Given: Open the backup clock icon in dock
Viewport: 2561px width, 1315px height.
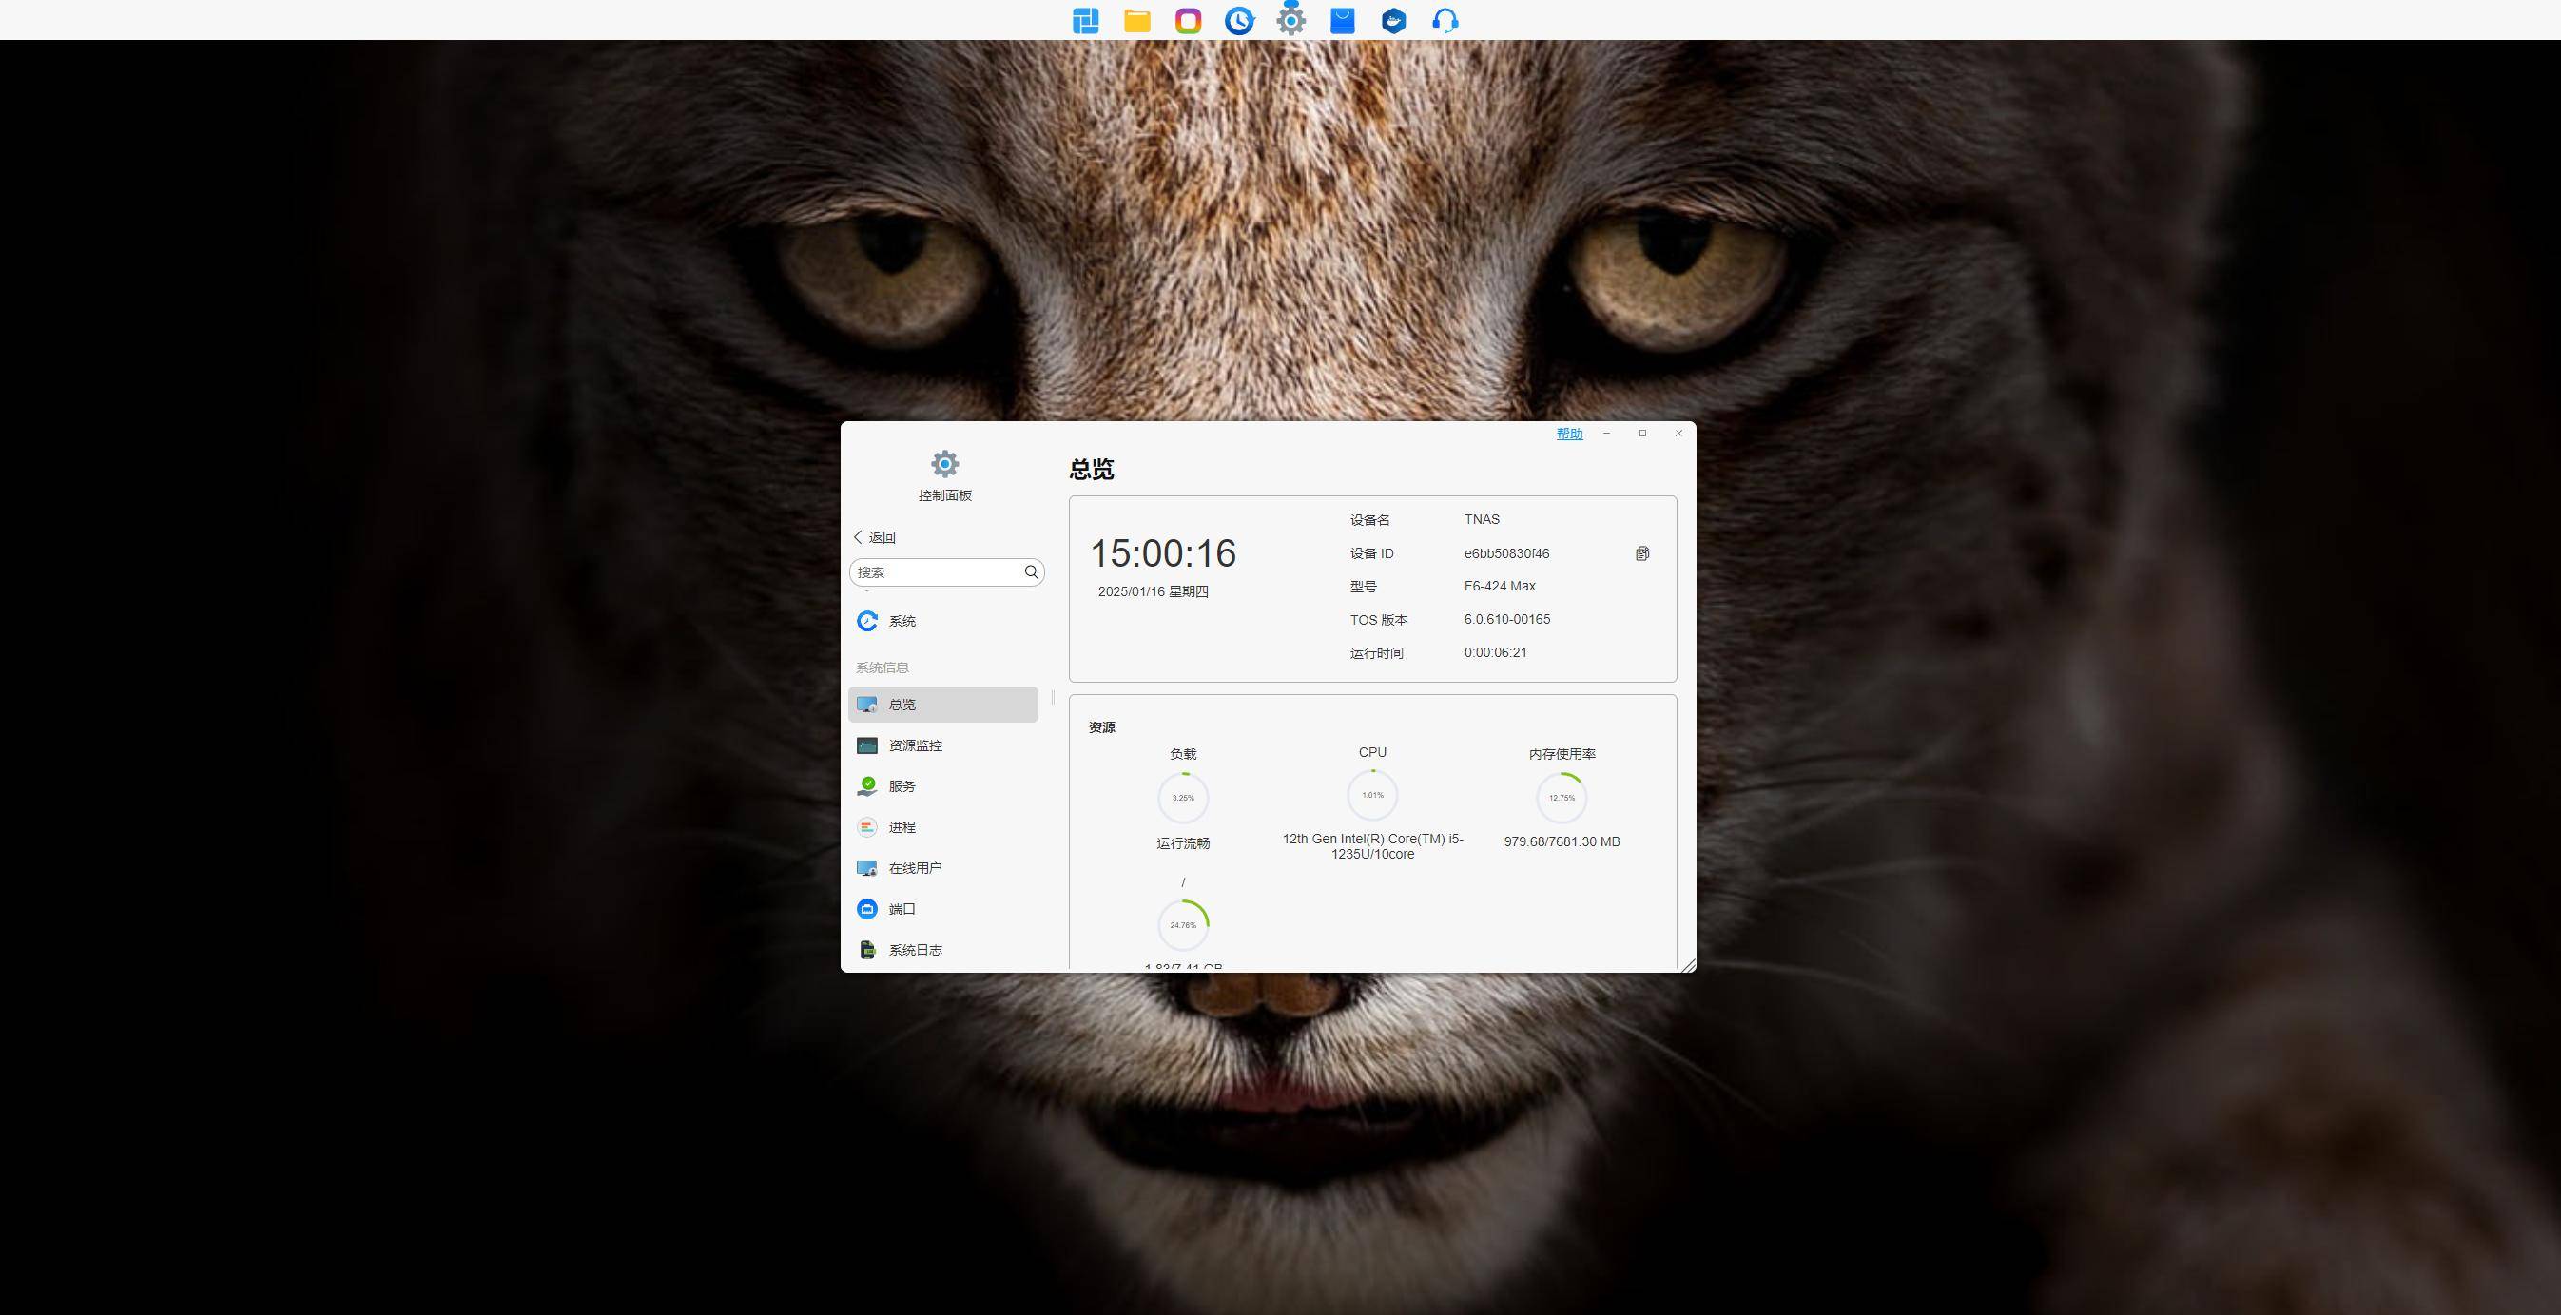Looking at the screenshot, I should click(1239, 21).
